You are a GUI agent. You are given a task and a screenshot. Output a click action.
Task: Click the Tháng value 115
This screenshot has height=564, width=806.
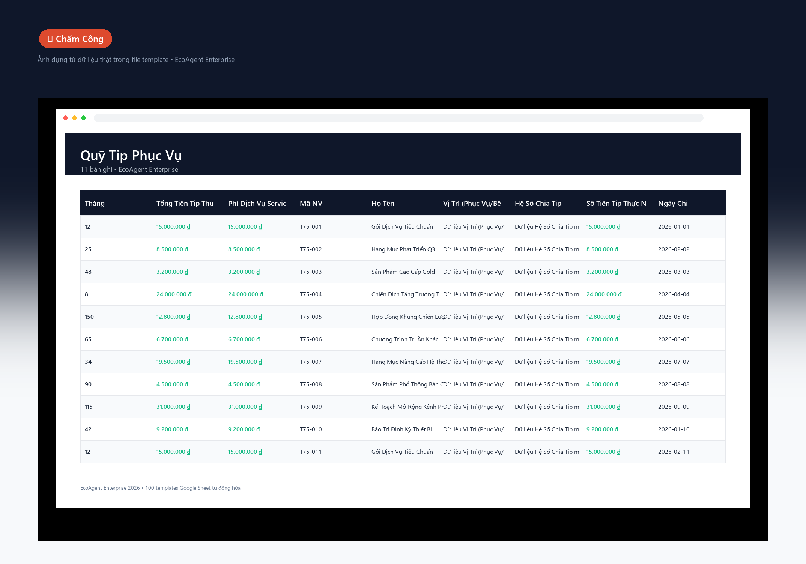[x=89, y=406]
